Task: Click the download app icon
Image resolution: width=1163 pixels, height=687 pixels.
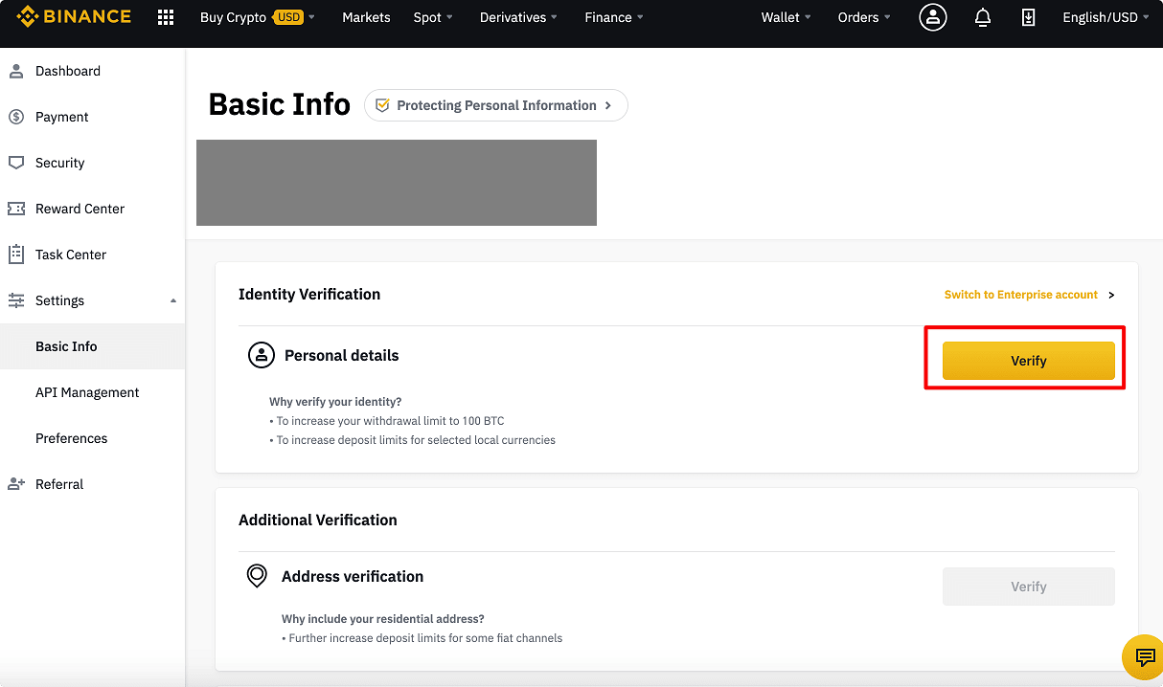Action: click(1028, 17)
